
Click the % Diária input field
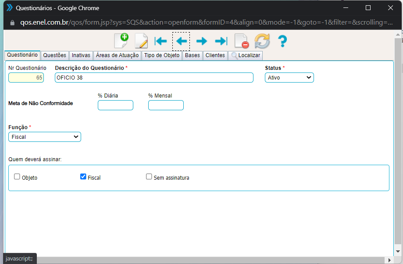coord(115,105)
